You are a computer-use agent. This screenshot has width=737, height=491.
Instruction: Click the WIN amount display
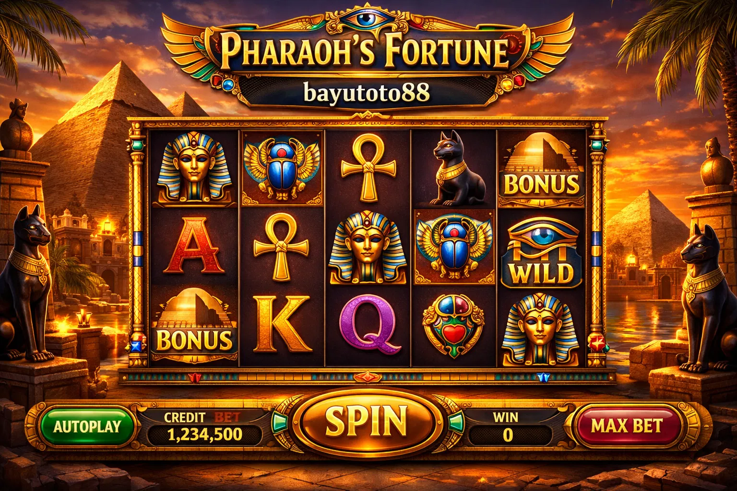pos(507,434)
